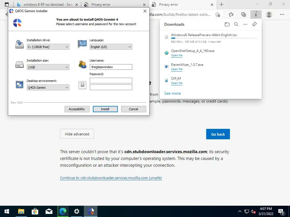290x217 pixels.
Task: Click the Go back button
Action: [x=218, y=134]
